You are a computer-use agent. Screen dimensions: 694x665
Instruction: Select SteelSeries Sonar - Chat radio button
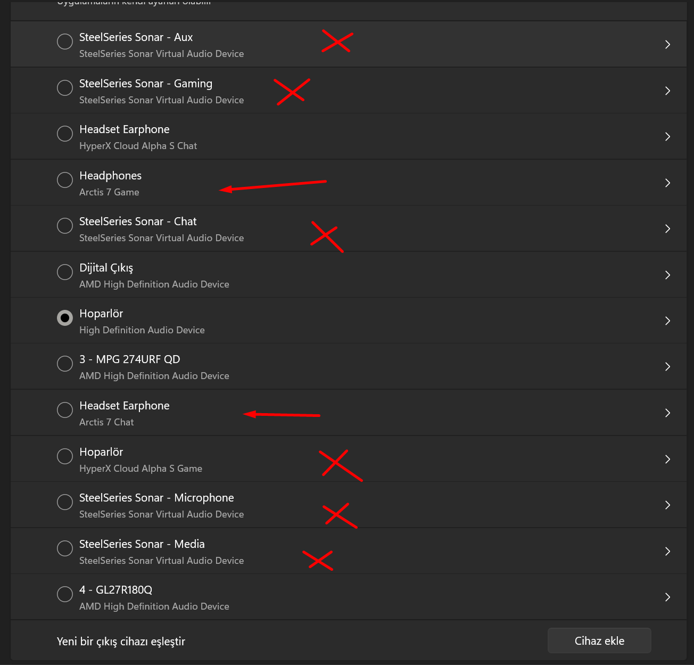click(65, 226)
